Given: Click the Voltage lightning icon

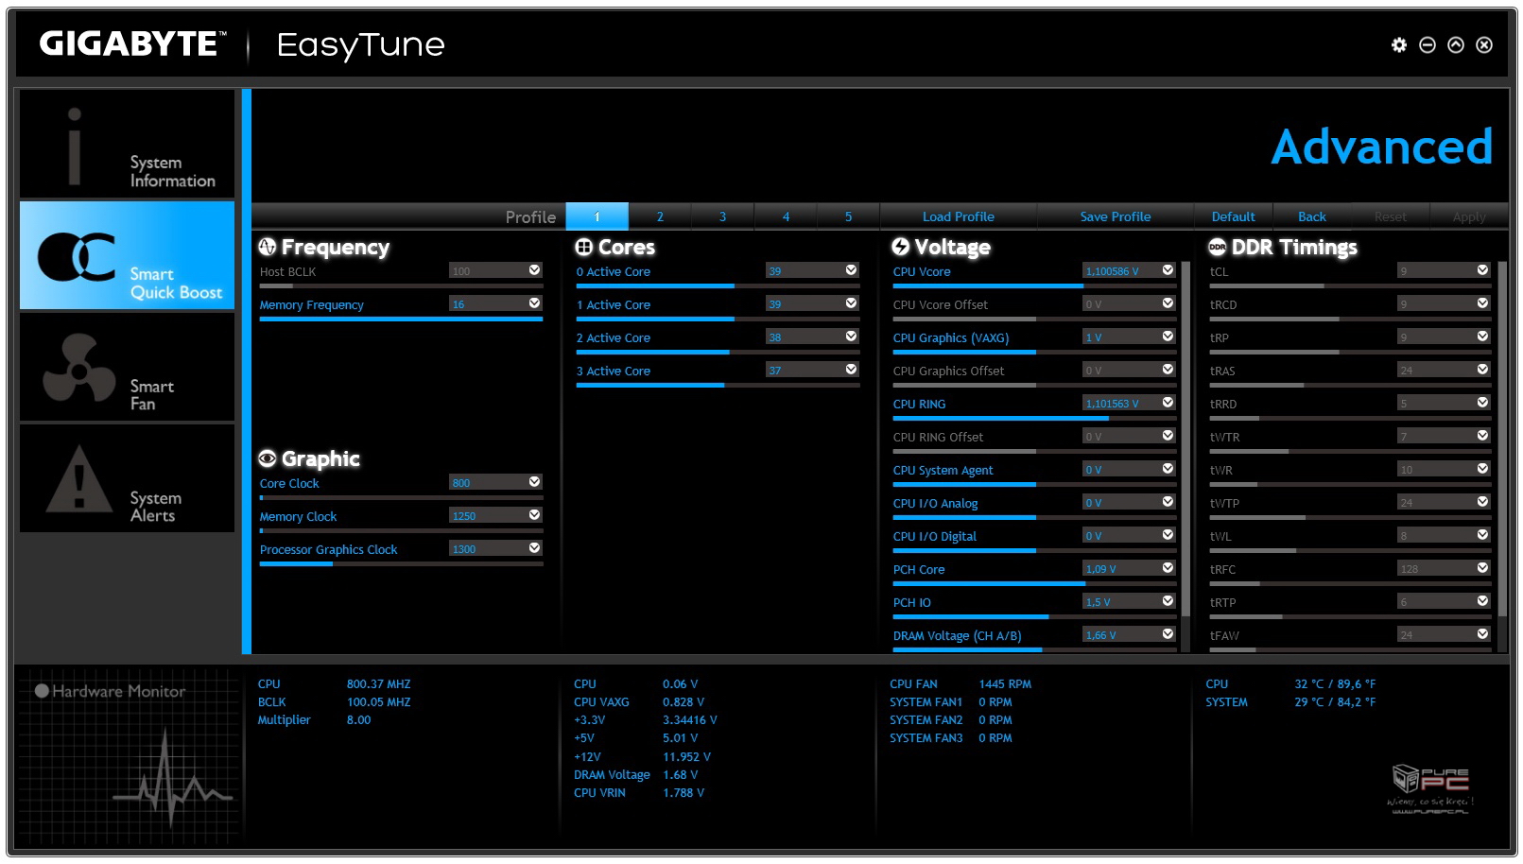Looking at the screenshot, I should click(901, 247).
